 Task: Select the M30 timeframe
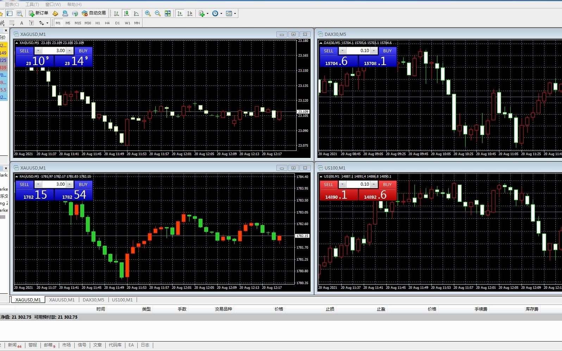tap(88, 23)
